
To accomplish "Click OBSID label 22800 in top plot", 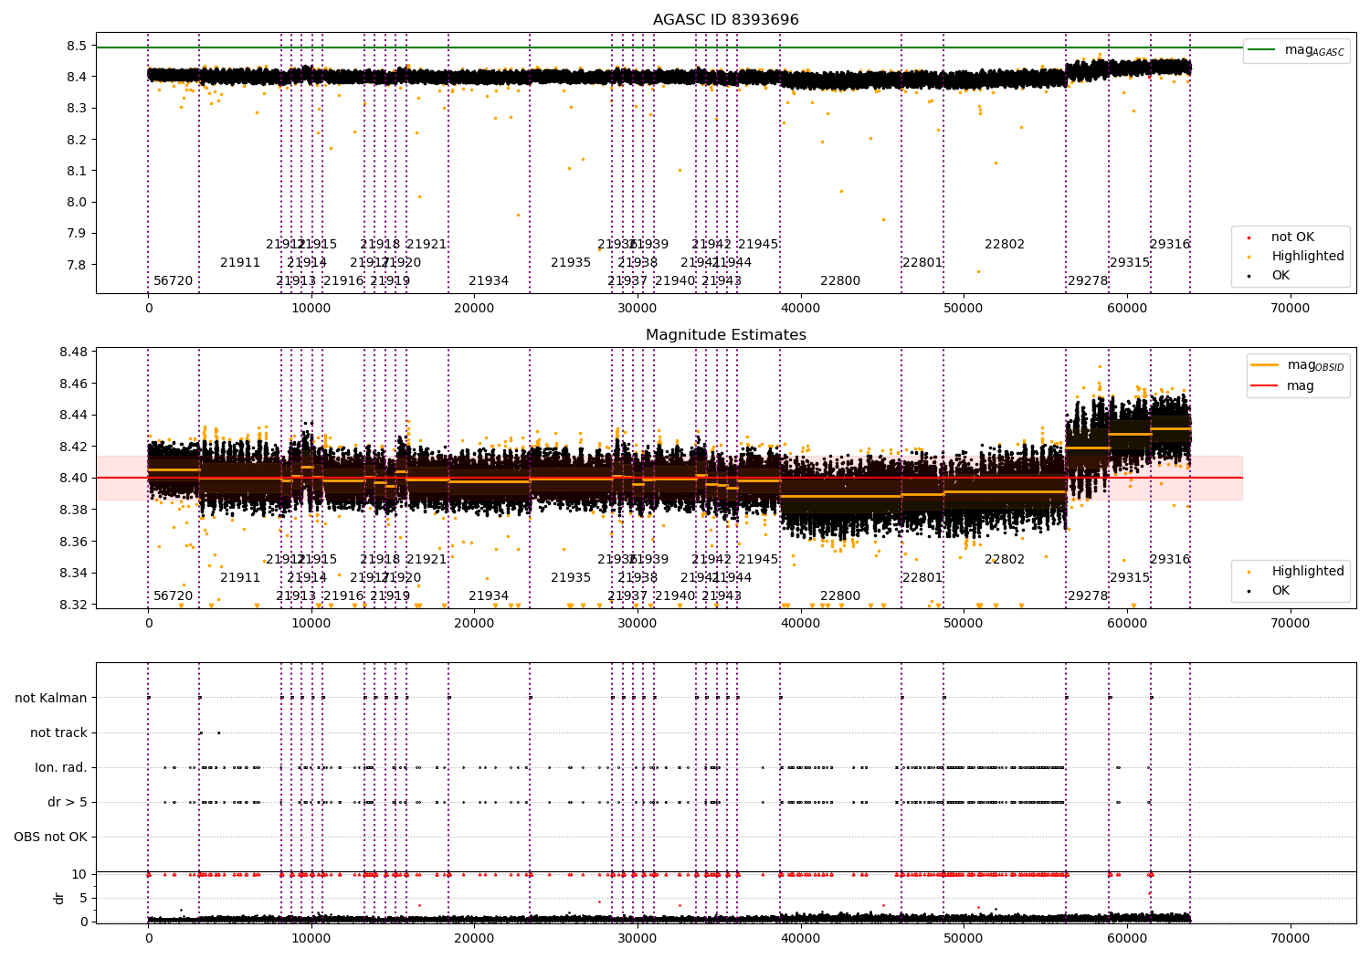I will (840, 280).
